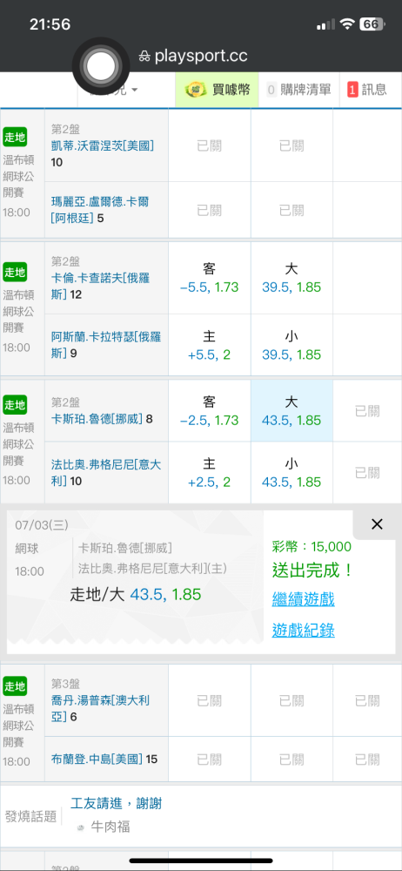Viewport: 402px width, 871px height.
Task: Tap the AssistiveTouch floating circle button
Action: pyautogui.click(x=99, y=68)
